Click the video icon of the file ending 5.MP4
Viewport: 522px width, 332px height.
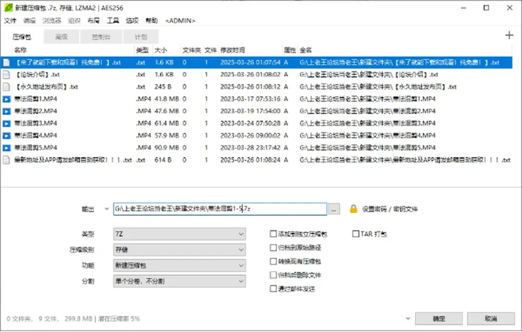point(7,148)
